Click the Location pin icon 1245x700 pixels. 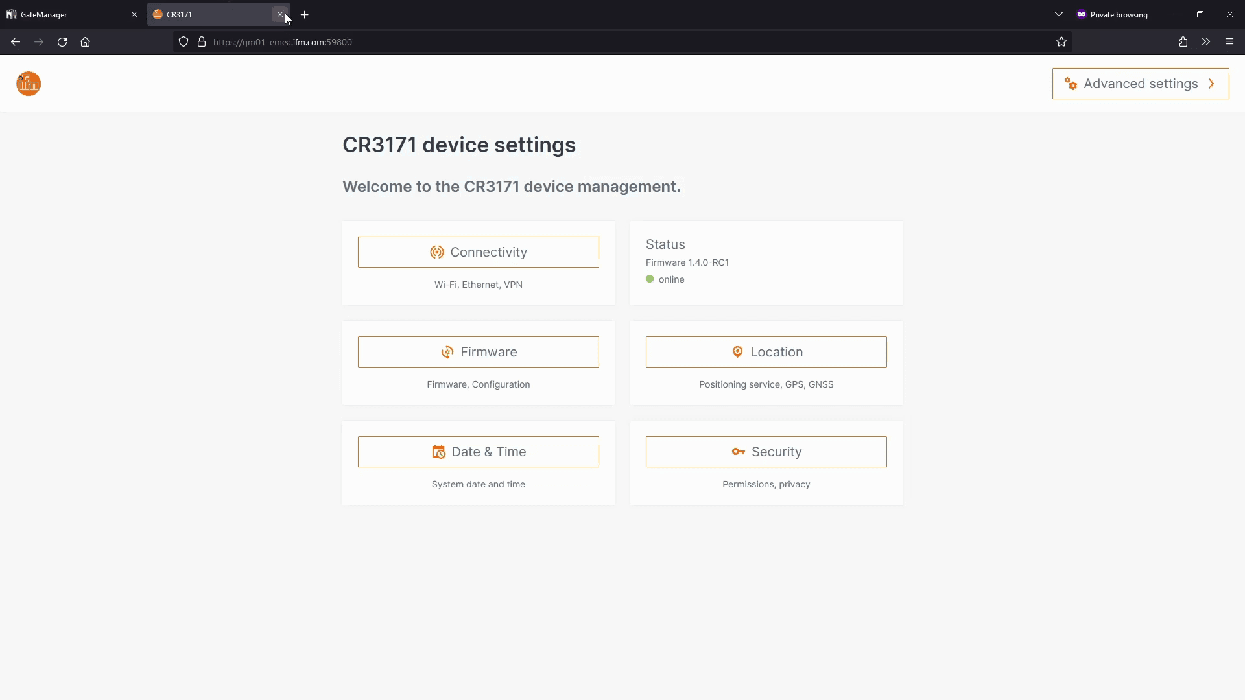(x=737, y=352)
